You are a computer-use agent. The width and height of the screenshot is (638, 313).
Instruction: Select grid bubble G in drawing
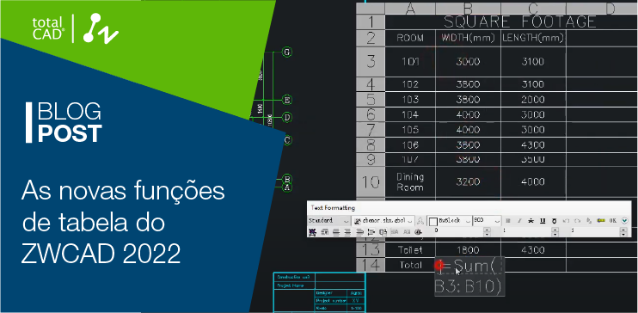pyautogui.click(x=287, y=52)
